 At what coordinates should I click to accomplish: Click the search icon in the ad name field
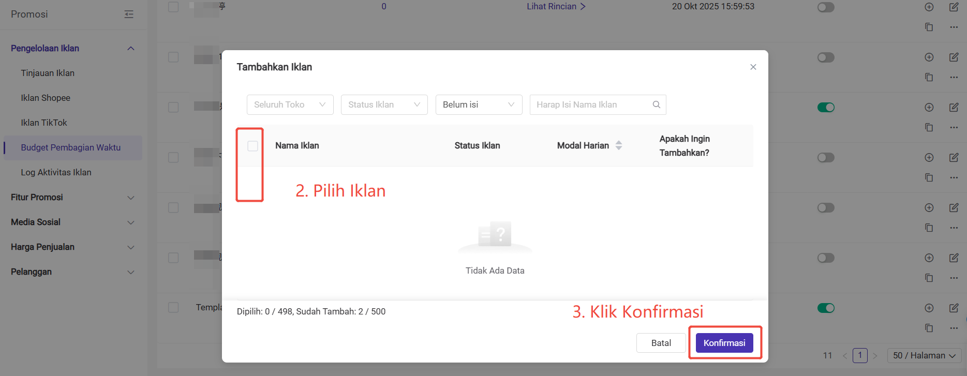[656, 104]
